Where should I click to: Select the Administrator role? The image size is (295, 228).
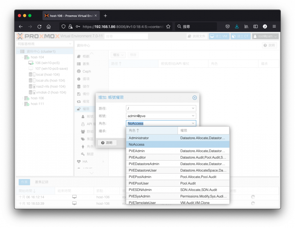coord(178,138)
